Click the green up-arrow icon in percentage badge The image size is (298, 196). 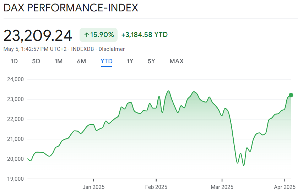click(x=87, y=35)
